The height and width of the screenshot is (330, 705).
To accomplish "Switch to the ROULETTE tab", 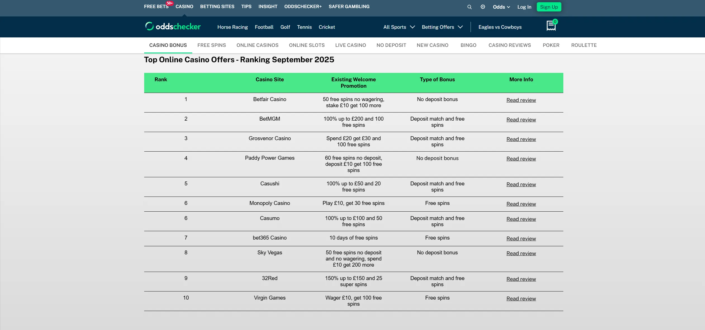I will click(584, 45).
